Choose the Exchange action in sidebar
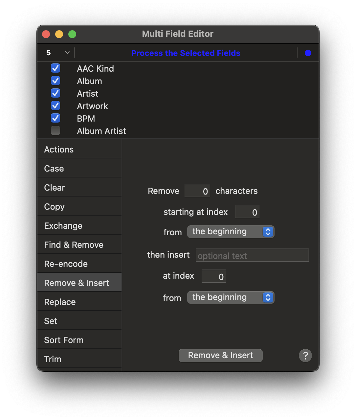 [x=79, y=225]
